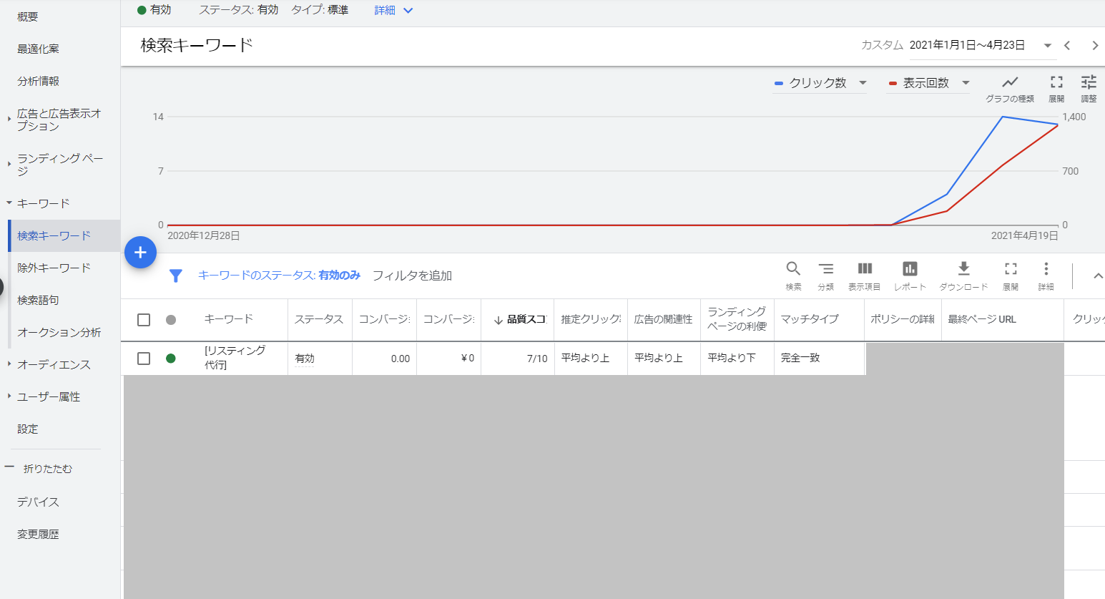Click 折りたたむ to collapse sidebar
Screen dimensions: 1105x599
[x=48, y=468]
